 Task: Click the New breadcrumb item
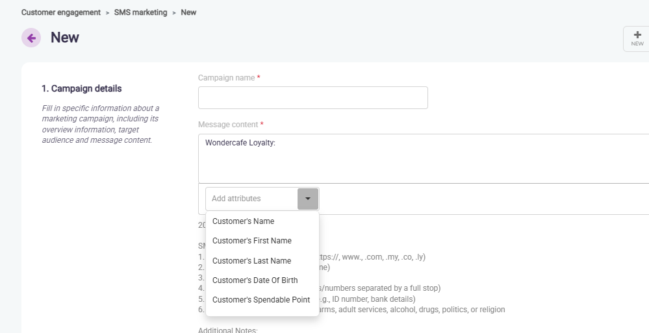tap(188, 12)
